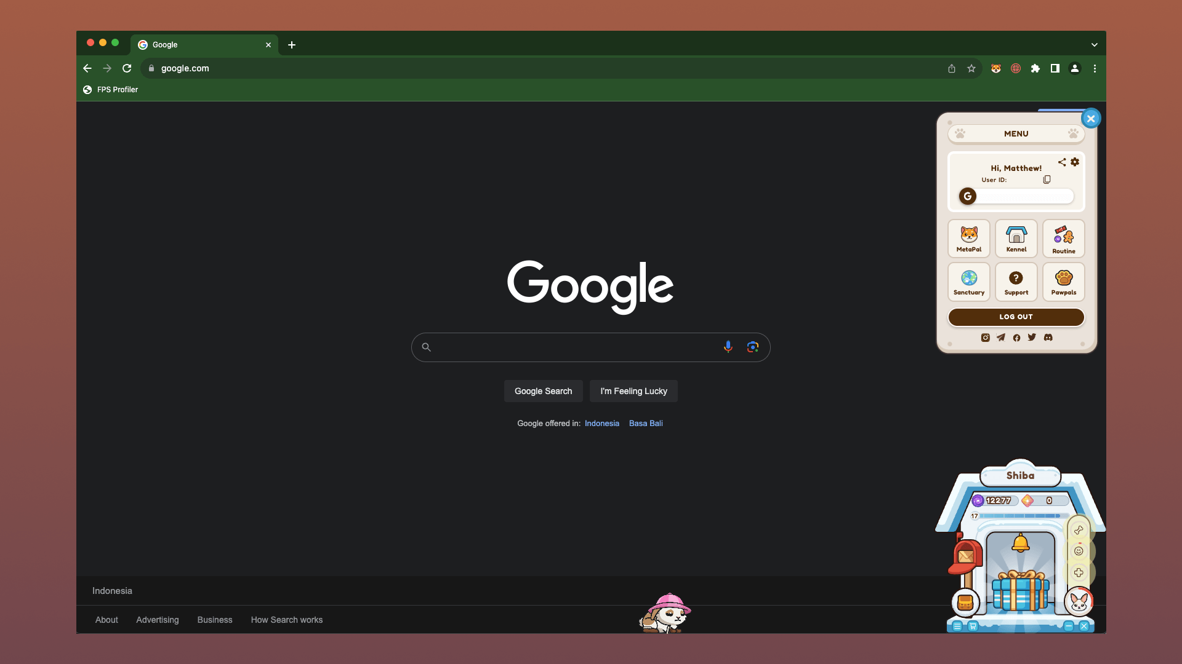Screen dimensions: 1182x664
Task: Open the Pawpals paw tile
Action: click(1064, 282)
